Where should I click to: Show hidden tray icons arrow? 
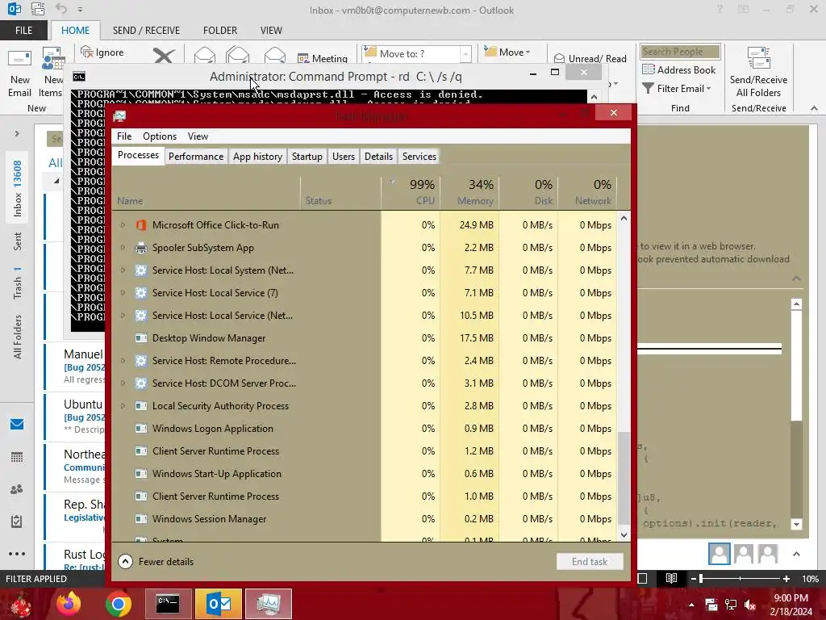coord(691,605)
